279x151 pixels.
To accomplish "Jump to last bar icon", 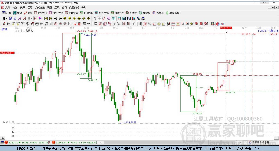I will [x=51, y=18].
